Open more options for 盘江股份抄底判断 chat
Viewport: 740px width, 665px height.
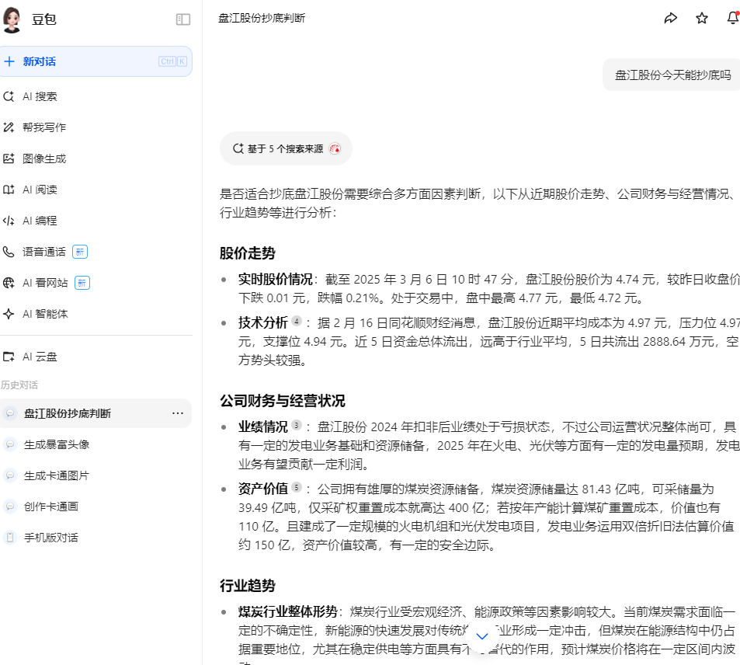(x=178, y=413)
